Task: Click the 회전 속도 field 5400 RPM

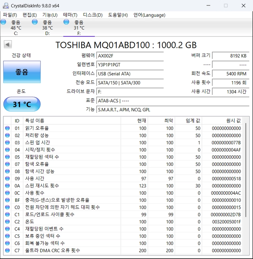Action: 231,74
